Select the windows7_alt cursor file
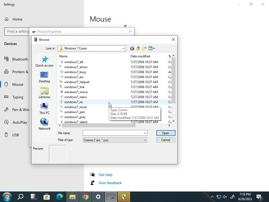This screenshot has height=202, width=269. click(x=74, y=62)
